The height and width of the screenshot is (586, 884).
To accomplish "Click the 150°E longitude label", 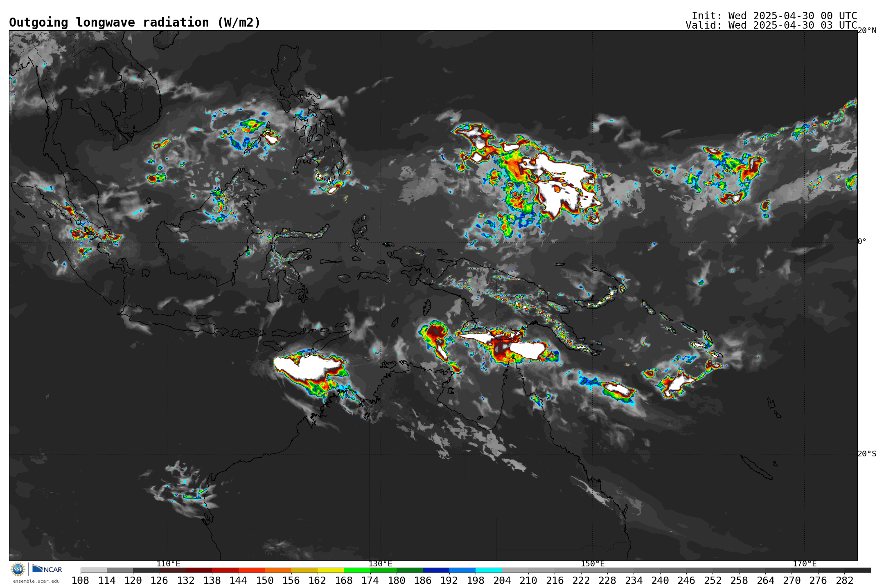I will tap(593, 564).
